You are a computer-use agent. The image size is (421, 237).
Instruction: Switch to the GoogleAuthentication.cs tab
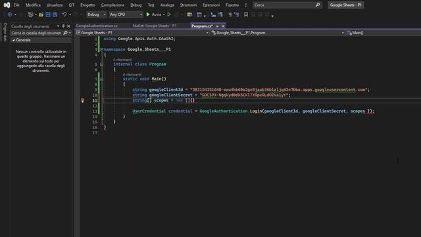tap(97, 26)
